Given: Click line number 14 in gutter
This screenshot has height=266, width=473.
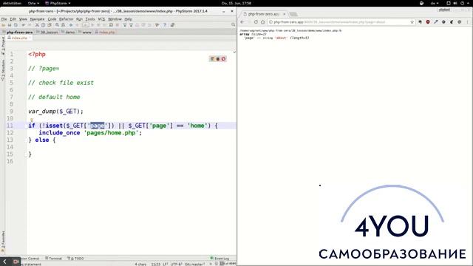Looking at the screenshot, I should pos(10,147).
